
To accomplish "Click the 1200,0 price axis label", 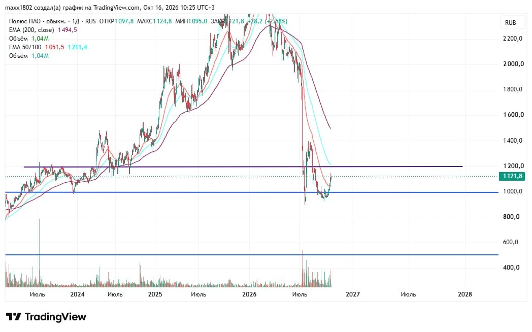I will (x=513, y=166).
